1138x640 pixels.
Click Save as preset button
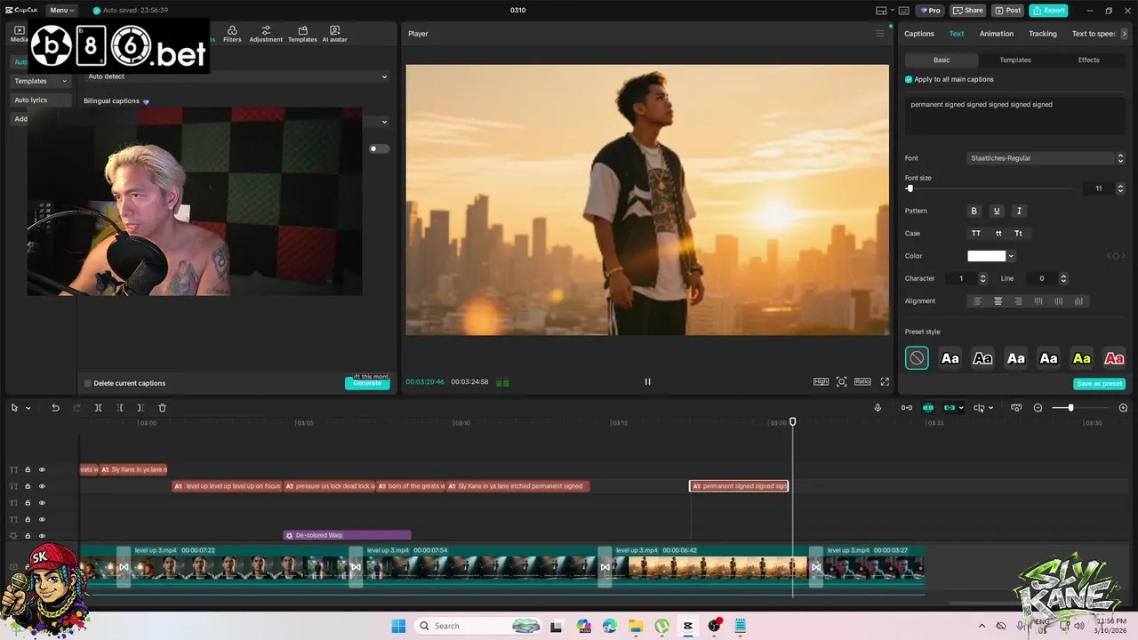pyautogui.click(x=1100, y=384)
